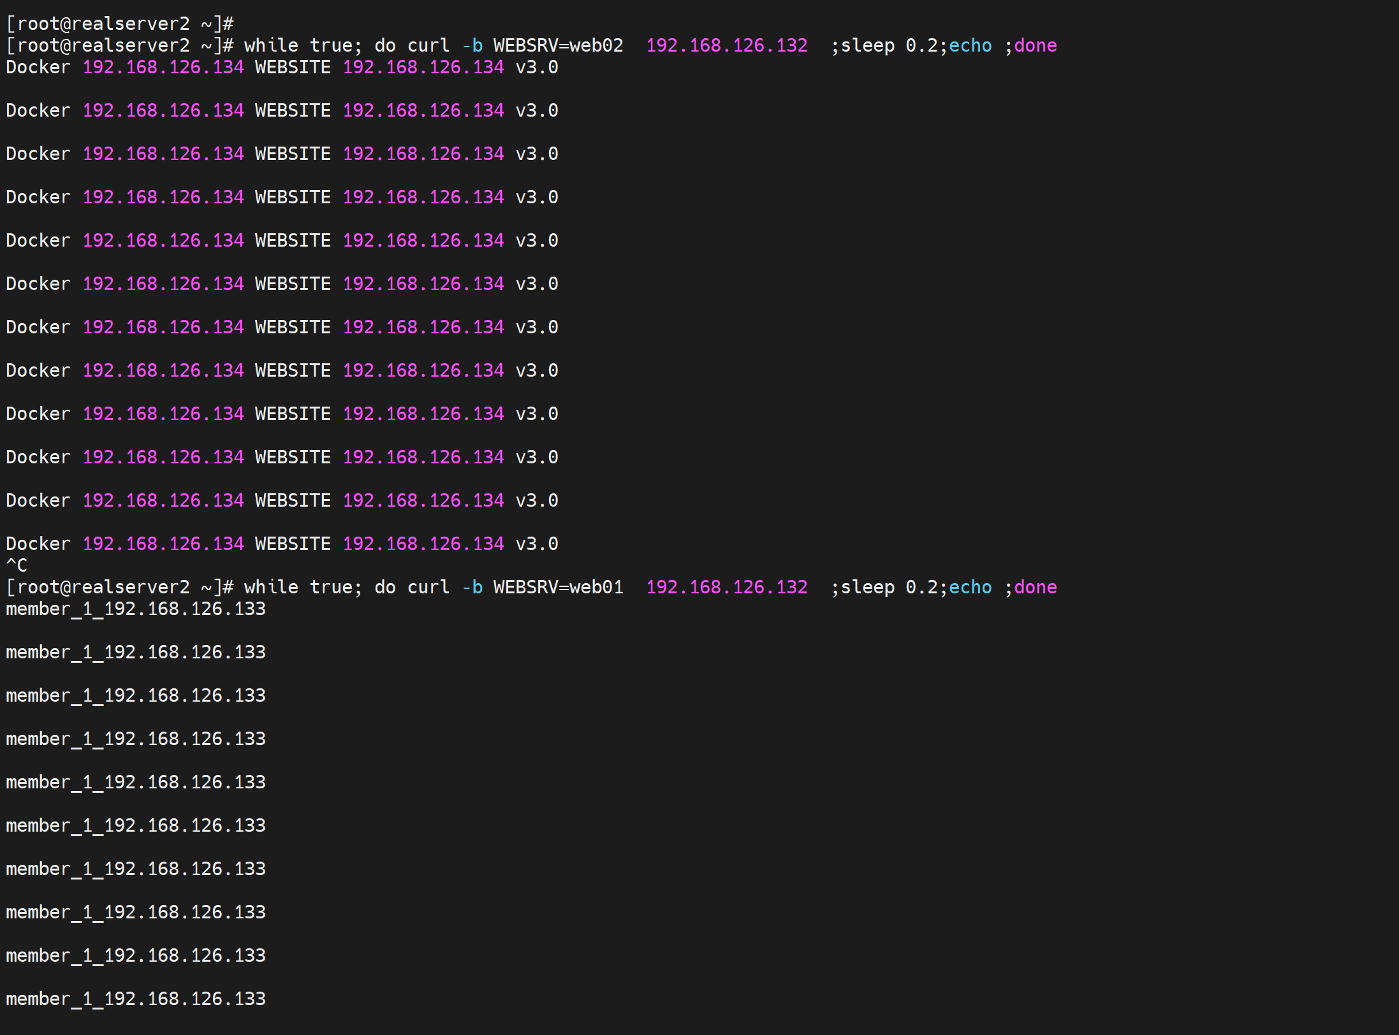The image size is (1399, 1035).
Task: Click the last member_1_192.168.126.133 output line
Action: point(135,999)
